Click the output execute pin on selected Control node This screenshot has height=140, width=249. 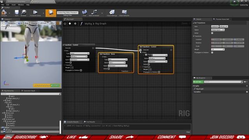click(x=171, y=50)
